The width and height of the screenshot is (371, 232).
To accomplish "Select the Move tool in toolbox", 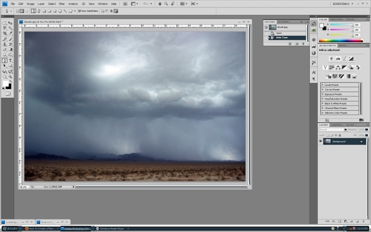I will [x=10, y=23].
